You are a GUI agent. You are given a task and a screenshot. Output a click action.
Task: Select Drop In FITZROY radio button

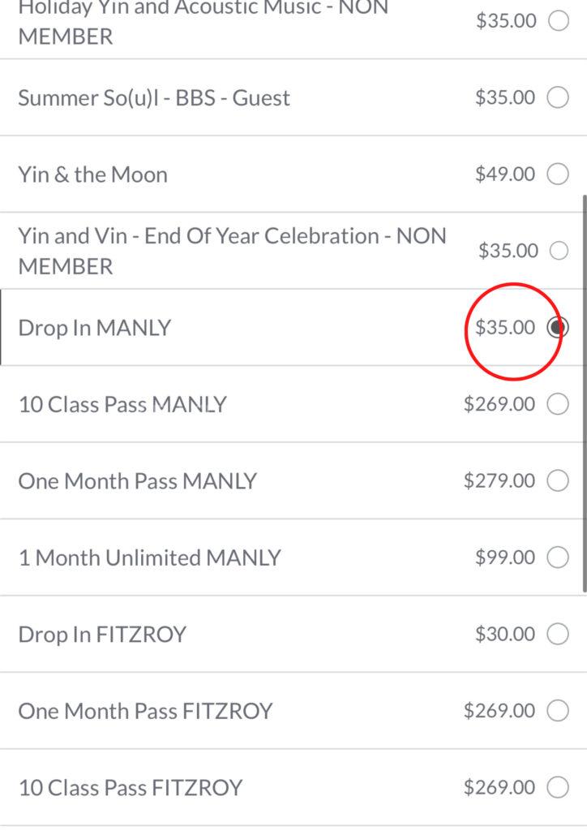pos(558,634)
